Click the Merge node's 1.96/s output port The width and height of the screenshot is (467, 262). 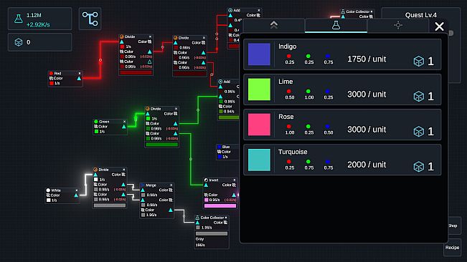click(x=170, y=210)
